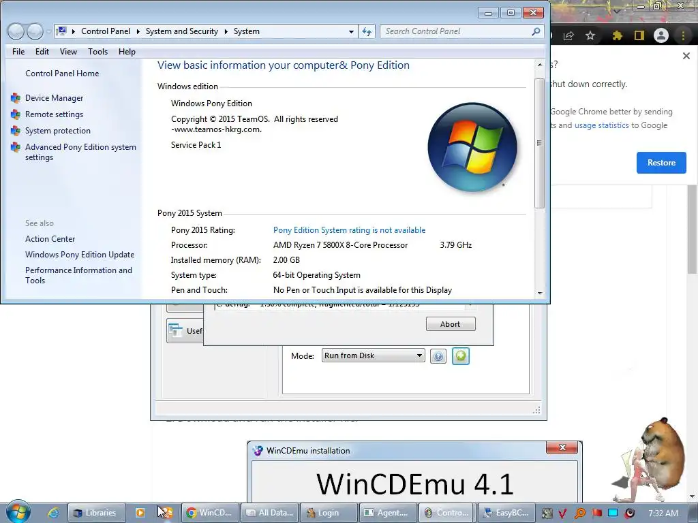Click the usage statistics link in Chrome
The height and width of the screenshot is (523, 698).
coord(601,125)
